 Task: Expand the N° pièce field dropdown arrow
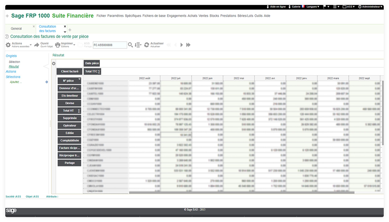pyautogui.click(x=79, y=79)
